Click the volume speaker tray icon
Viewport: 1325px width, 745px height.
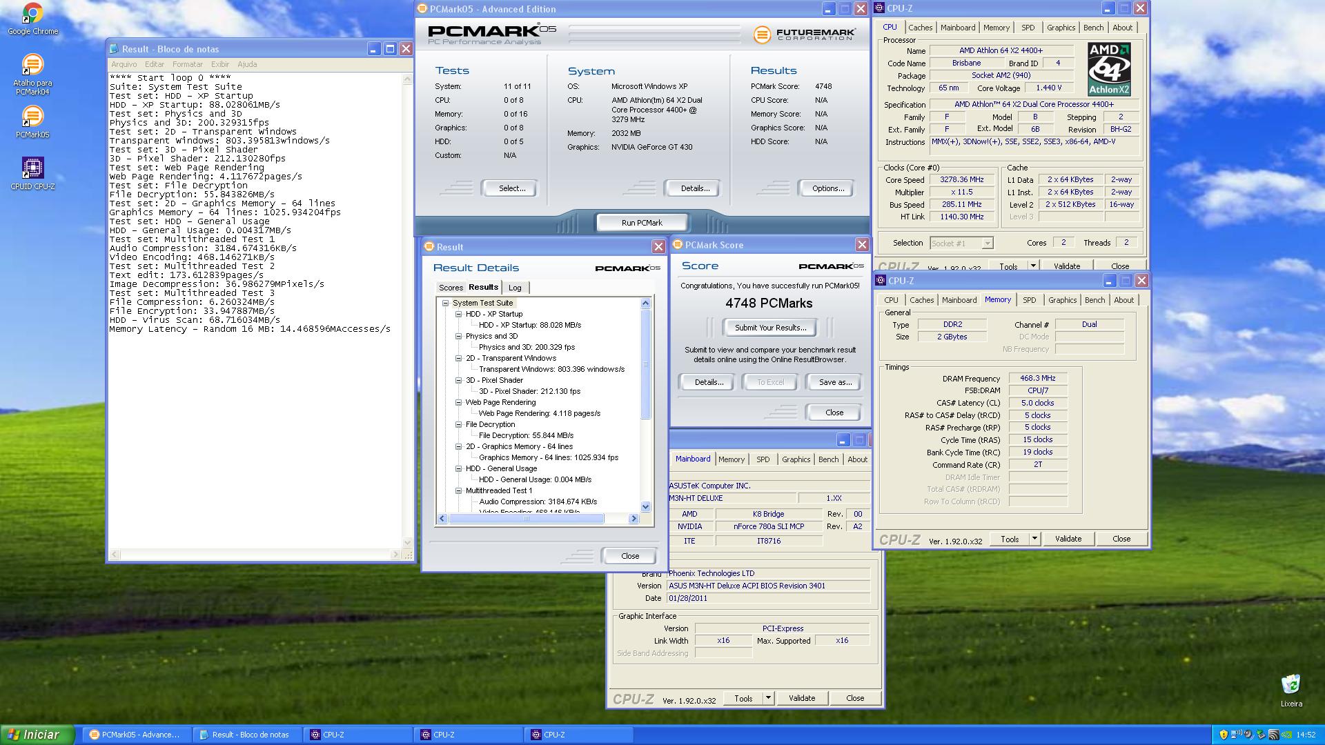click(1248, 735)
